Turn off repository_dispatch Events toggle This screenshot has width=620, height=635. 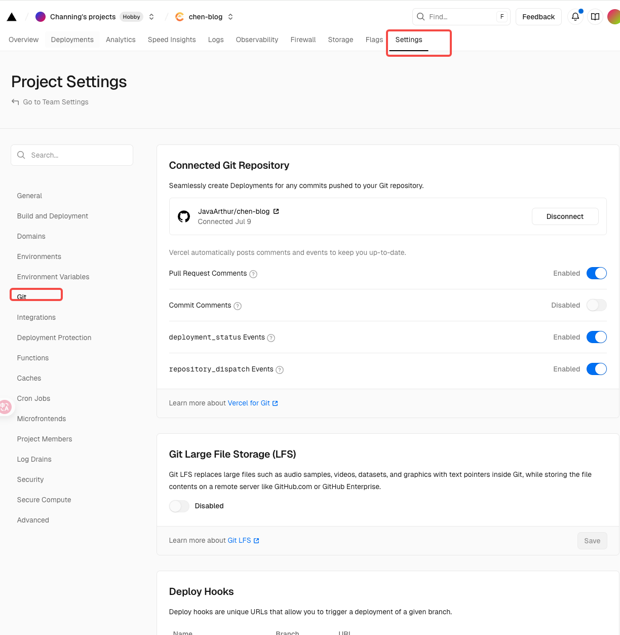596,369
